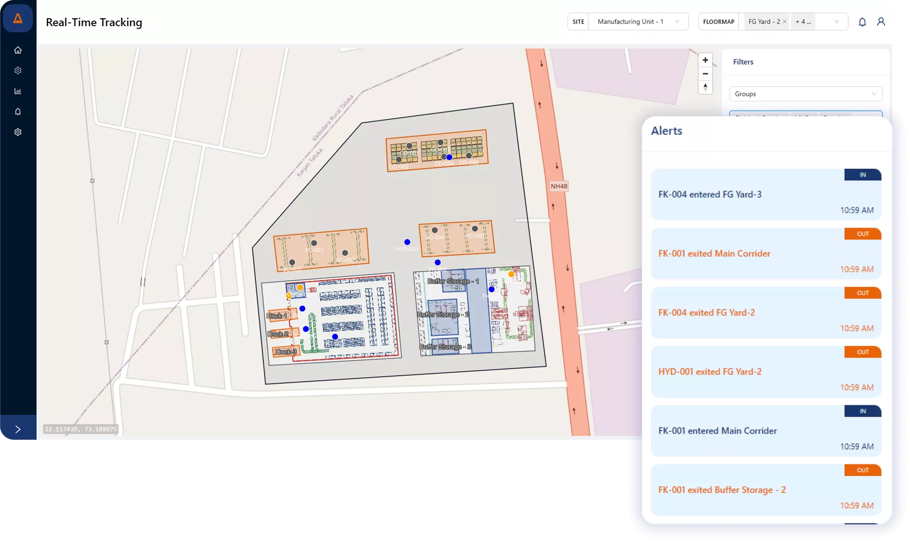The height and width of the screenshot is (542, 910).
Task: Toggle the OUT badge on HYD-001 exited alert
Action: (x=862, y=352)
